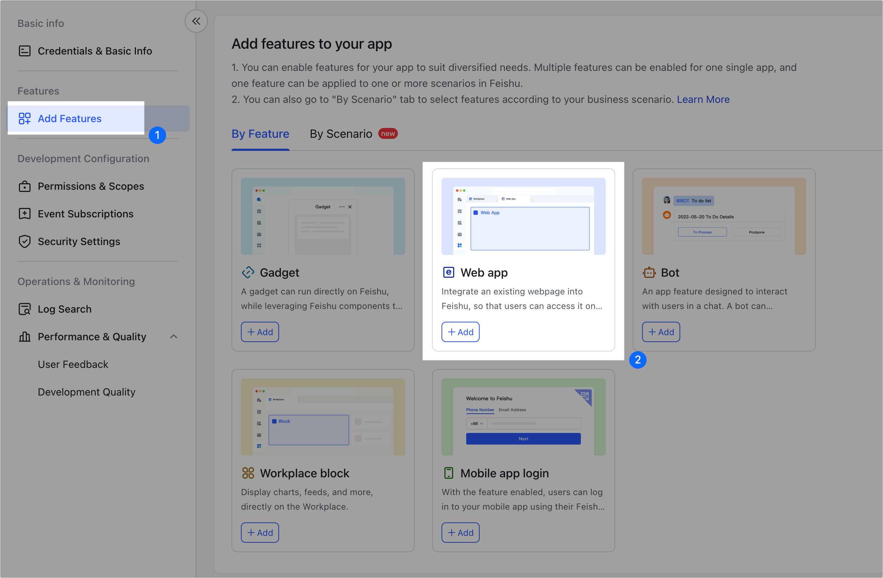Click the Security Settings shield icon

[24, 241]
